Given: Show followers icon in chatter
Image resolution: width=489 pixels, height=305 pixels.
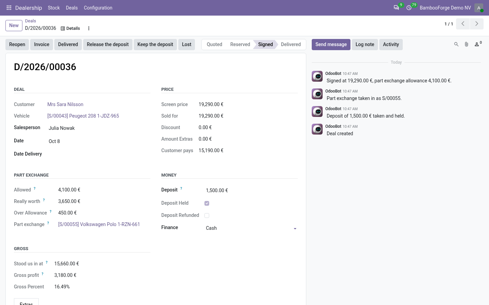Looking at the screenshot, I should tap(478, 44).
